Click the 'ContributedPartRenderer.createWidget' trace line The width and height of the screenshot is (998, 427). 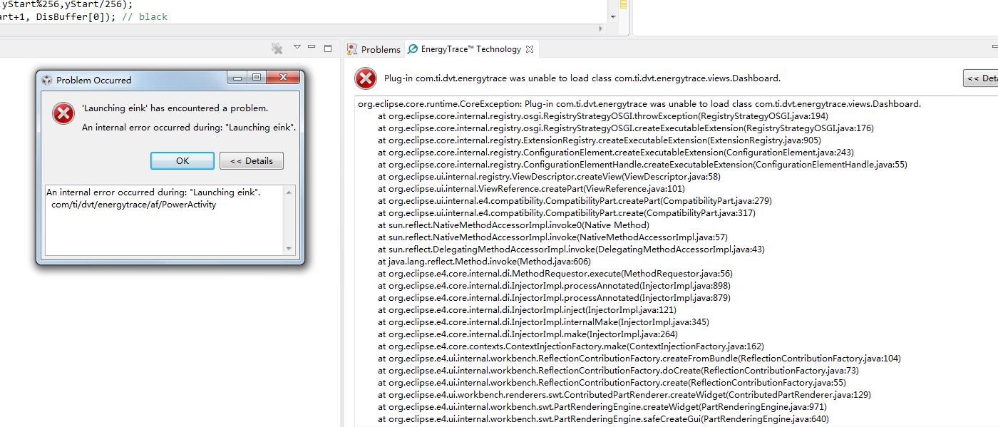624,395
